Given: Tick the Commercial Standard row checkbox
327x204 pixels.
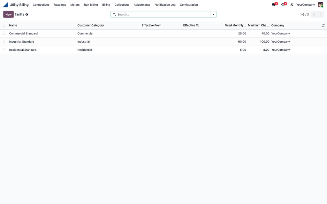Looking at the screenshot, I should 4,33.
